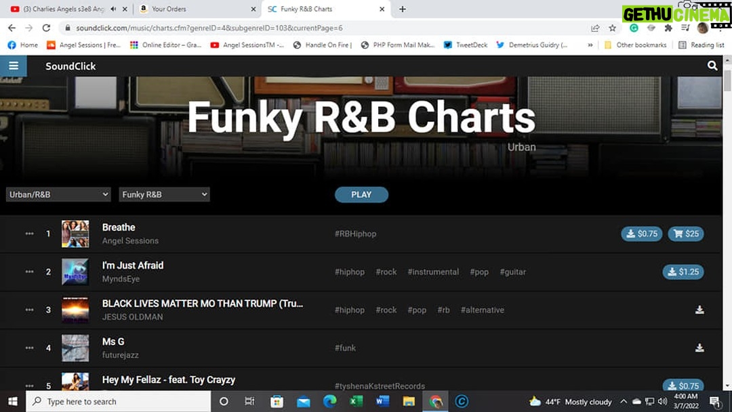Open Cortana circle icon in taskbar

224,401
